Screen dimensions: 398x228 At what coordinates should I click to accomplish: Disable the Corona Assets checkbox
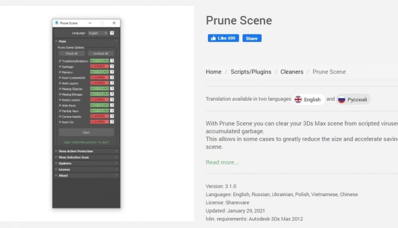click(60, 116)
